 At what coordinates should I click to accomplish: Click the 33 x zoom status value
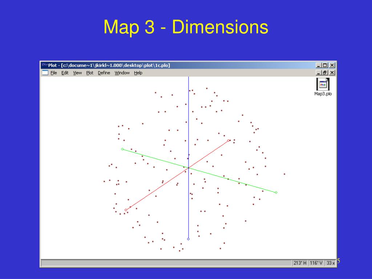[x=330, y=263]
